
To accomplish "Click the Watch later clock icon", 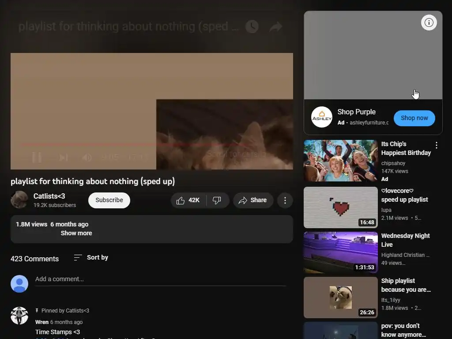I will 252,26.
